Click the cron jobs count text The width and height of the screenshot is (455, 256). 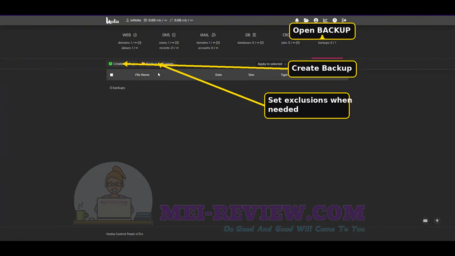[x=290, y=43]
